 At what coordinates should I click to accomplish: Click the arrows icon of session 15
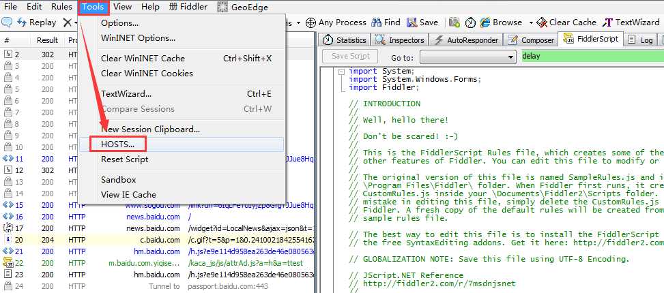click(8, 205)
